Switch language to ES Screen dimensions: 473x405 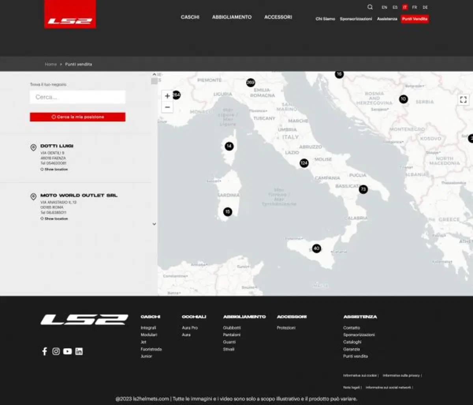click(395, 7)
